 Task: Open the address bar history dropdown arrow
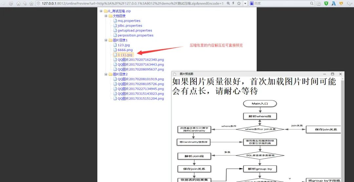245,3
